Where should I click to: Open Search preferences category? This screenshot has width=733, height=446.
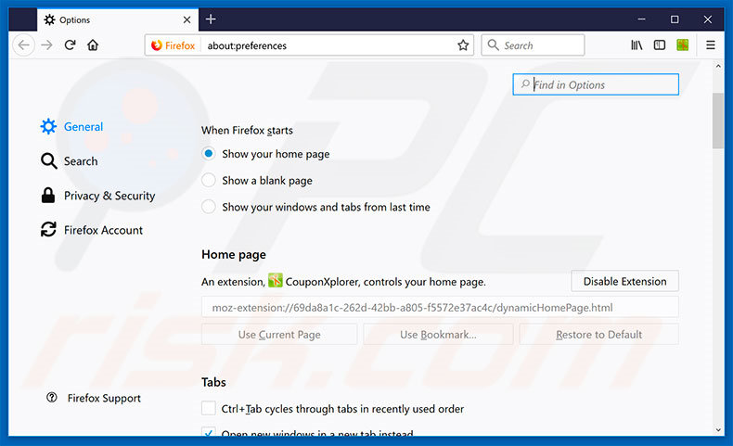click(x=81, y=161)
